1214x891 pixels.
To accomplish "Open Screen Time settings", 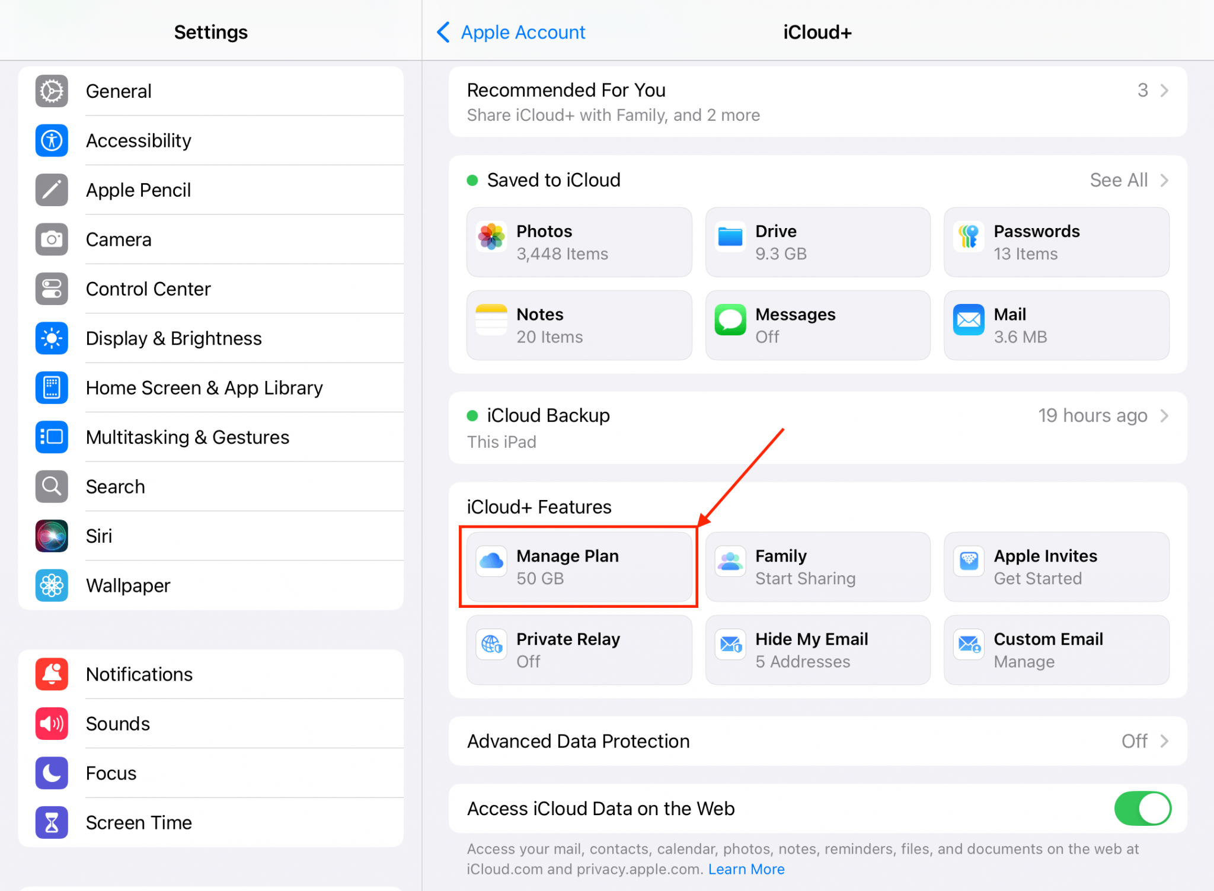I will (139, 822).
